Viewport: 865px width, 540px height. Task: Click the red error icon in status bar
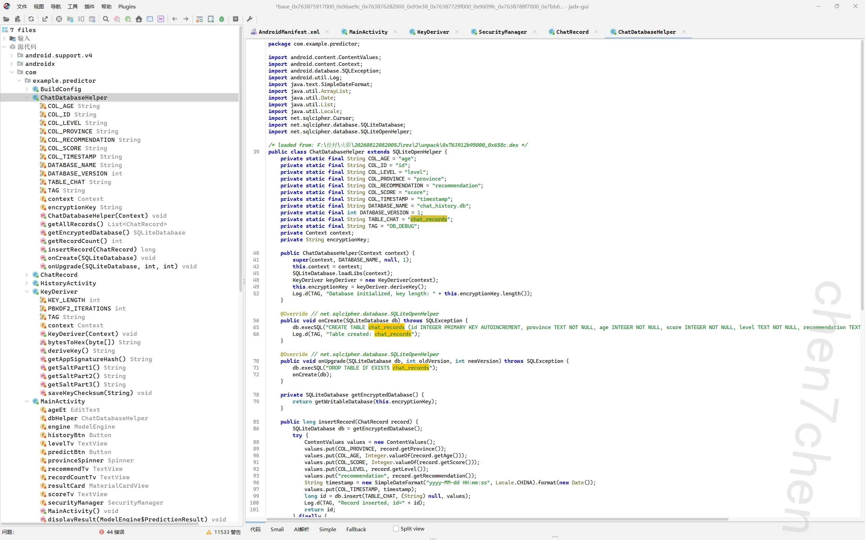click(101, 532)
